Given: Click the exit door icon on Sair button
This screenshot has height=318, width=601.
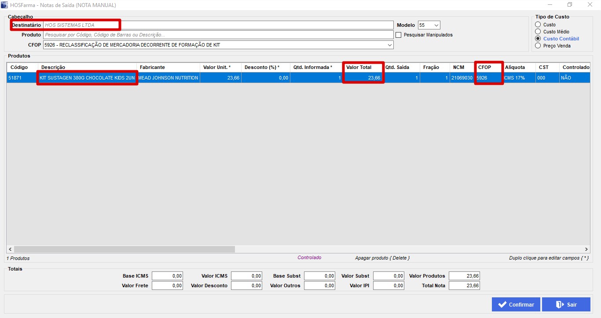Looking at the screenshot, I should [560, 304].
